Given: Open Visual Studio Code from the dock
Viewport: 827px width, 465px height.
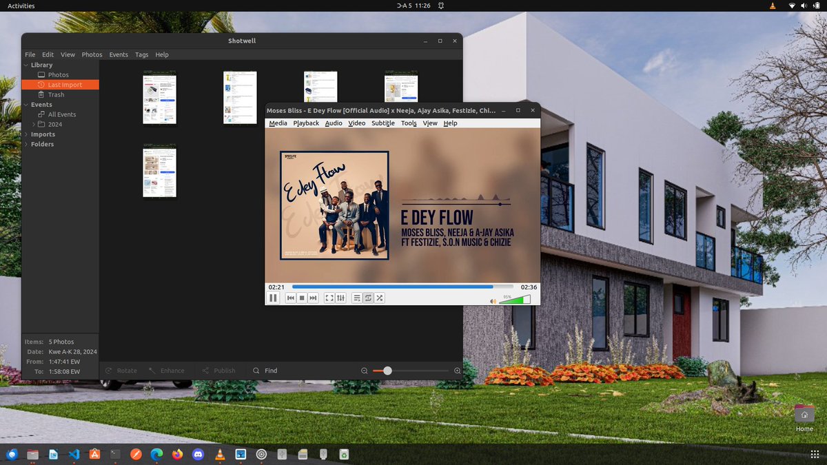Looking at the screenshot, I should [x=74, y=454].
